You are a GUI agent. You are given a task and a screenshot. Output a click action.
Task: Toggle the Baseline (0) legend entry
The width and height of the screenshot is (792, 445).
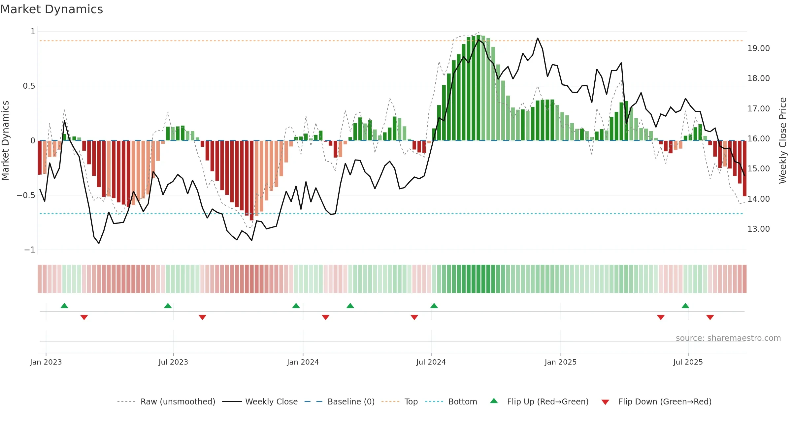tap(339, 402)
